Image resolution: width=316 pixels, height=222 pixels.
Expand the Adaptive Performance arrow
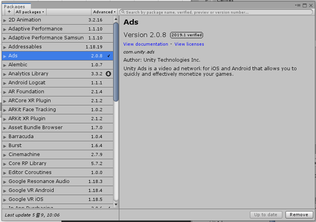[x=5, y=29]
